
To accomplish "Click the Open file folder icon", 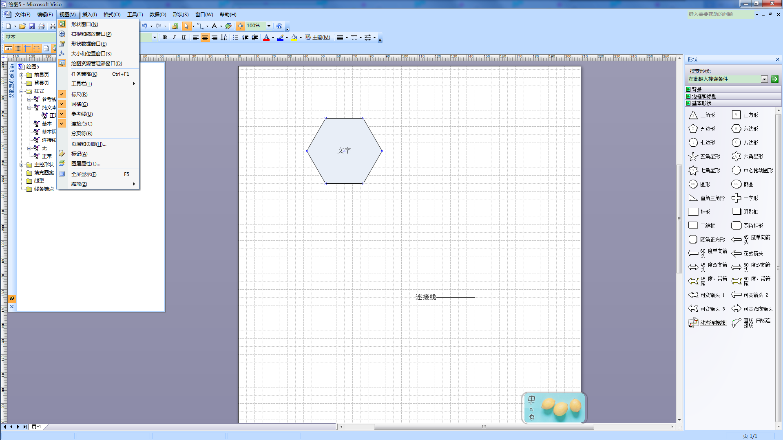I will coord(22,26).
